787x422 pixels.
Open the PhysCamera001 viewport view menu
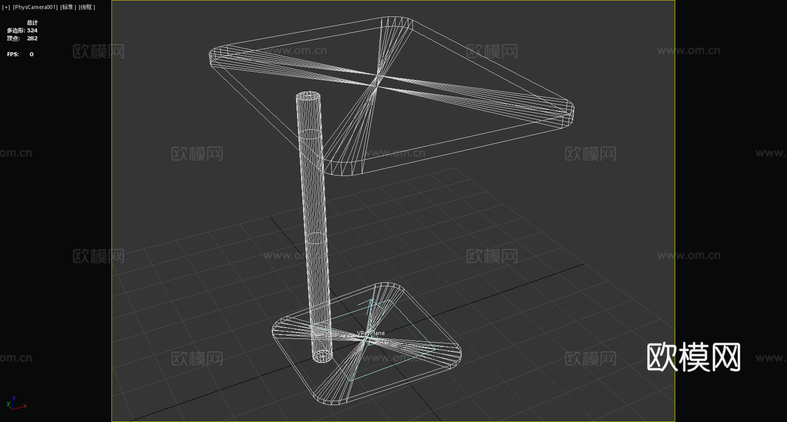tap(35, 7)
